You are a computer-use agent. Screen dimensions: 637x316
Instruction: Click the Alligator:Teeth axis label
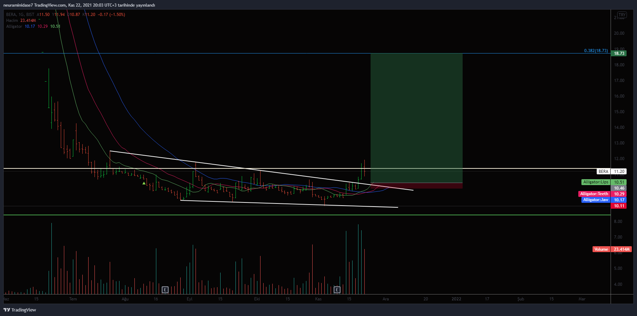(594, 194)
